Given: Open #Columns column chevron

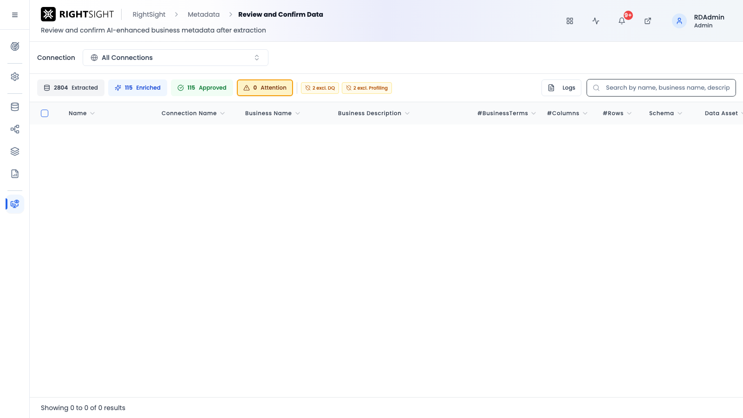Looking at the screenshot, I should [585, 113].
